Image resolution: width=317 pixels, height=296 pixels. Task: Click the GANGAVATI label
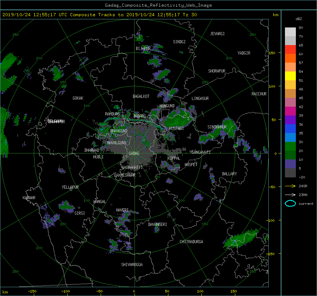click(201, 152)
